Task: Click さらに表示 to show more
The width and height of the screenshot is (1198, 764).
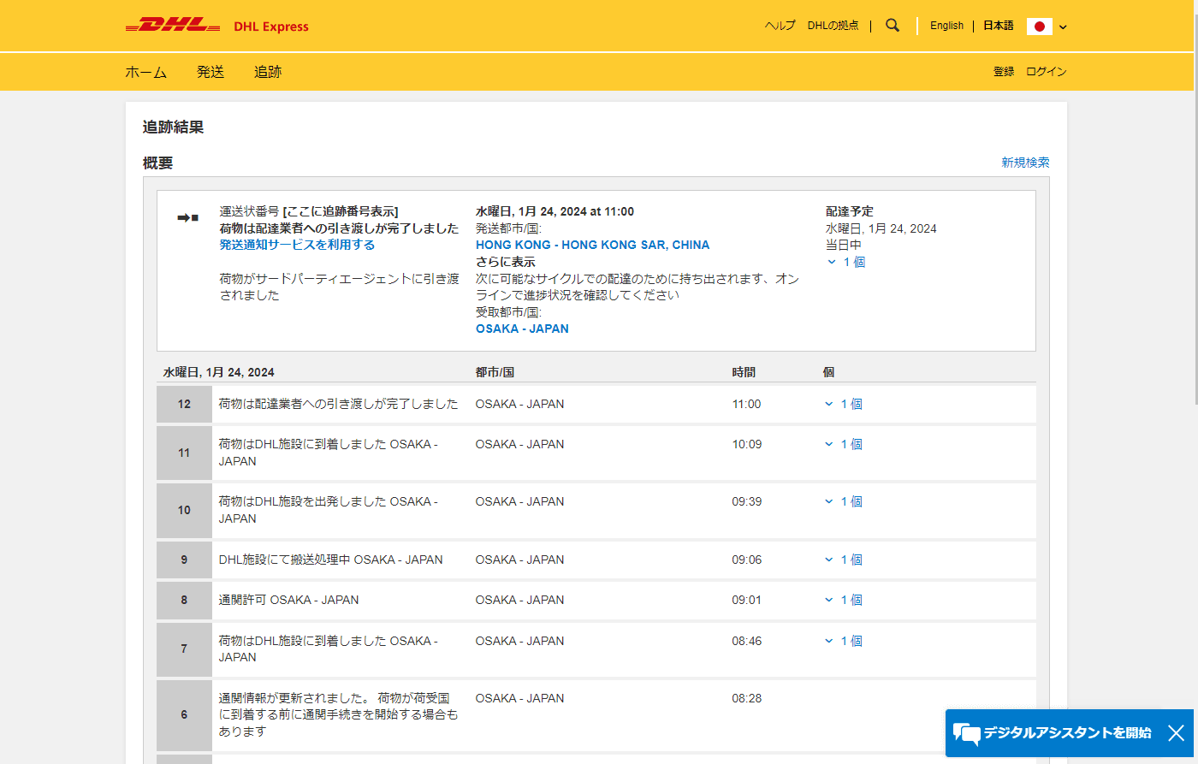Action: point(506,262)
